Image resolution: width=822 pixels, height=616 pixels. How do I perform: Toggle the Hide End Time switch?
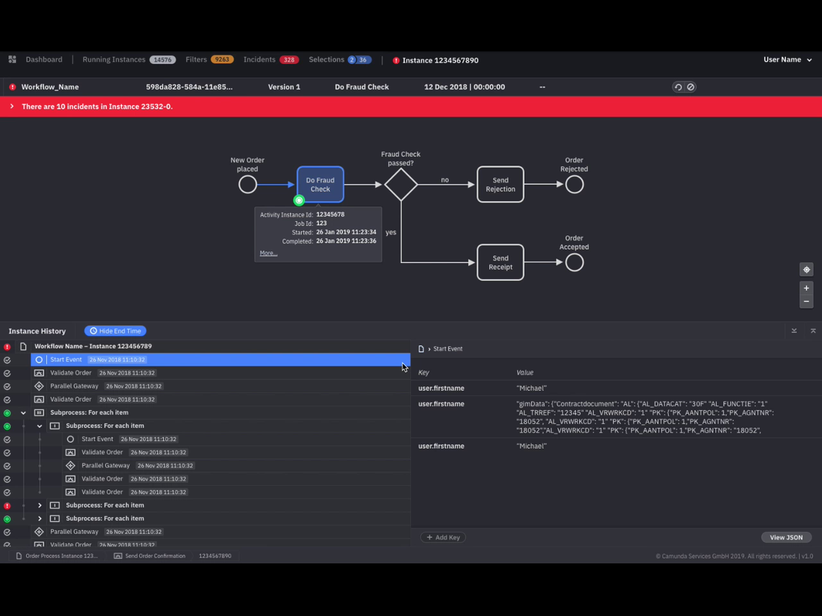click(116, 331)
